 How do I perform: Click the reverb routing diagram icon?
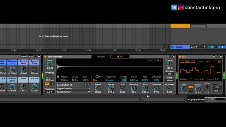click(97, 77)
